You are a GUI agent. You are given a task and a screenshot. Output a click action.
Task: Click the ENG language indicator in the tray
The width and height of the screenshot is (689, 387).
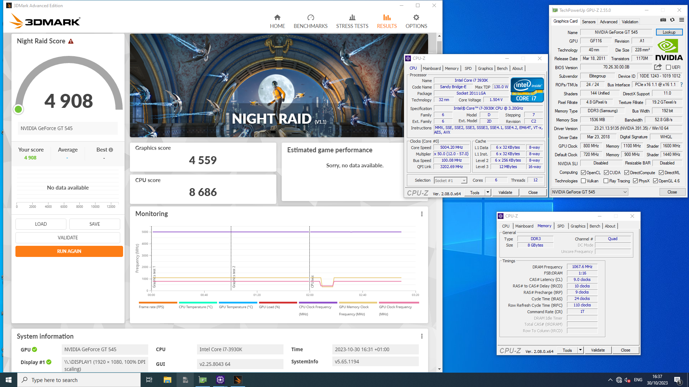(x=638, y=380)
